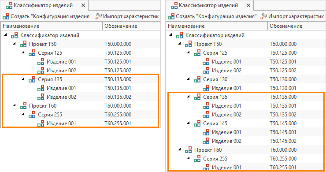Click Создать "Конфигурация изделия" in left toolbar
The width and height of the screenshot is (326, 172).
(x=47, y=16)
